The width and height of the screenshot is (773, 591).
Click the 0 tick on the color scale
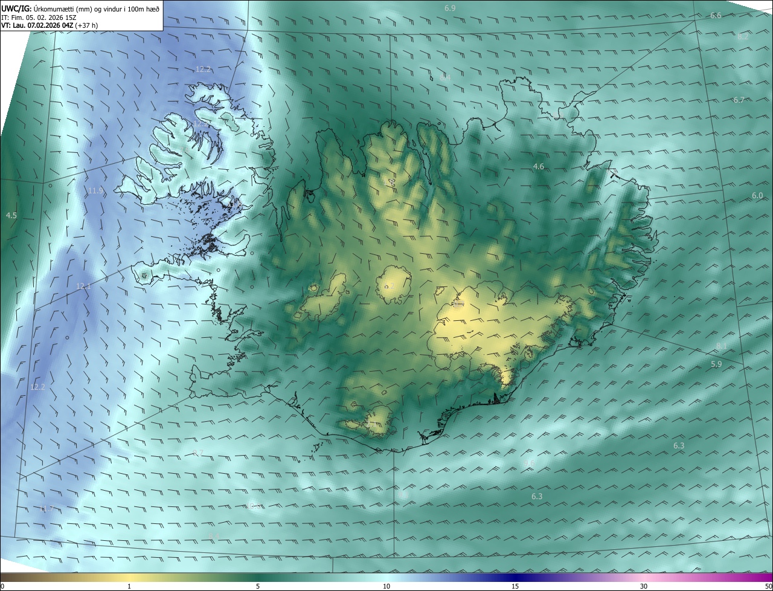[x=2, y=586]
